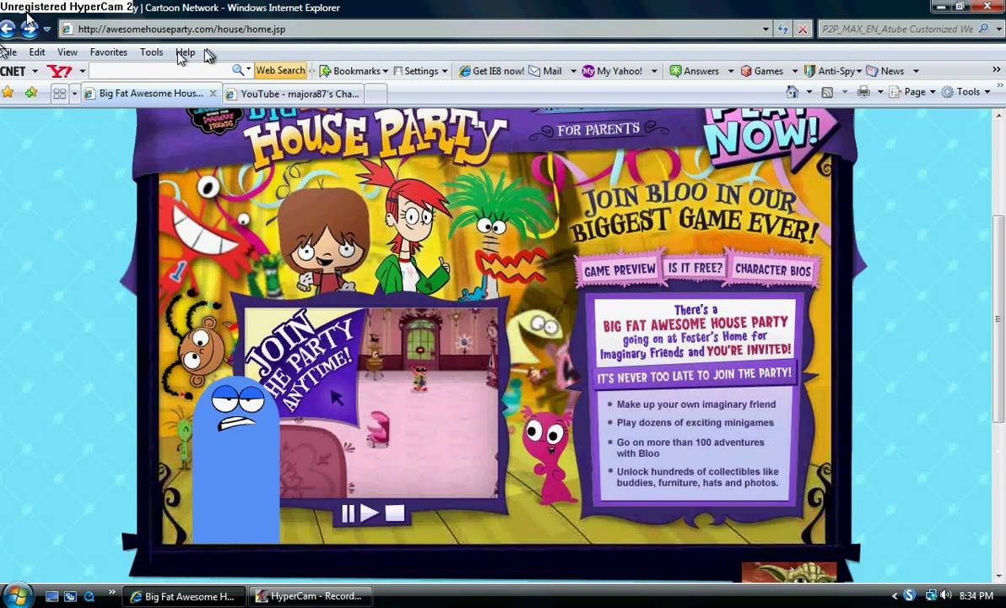The width and height of the screenshot is (1006, 608).
Task: Click the game preview video thumbnail
Action: [x=371, y=403]
